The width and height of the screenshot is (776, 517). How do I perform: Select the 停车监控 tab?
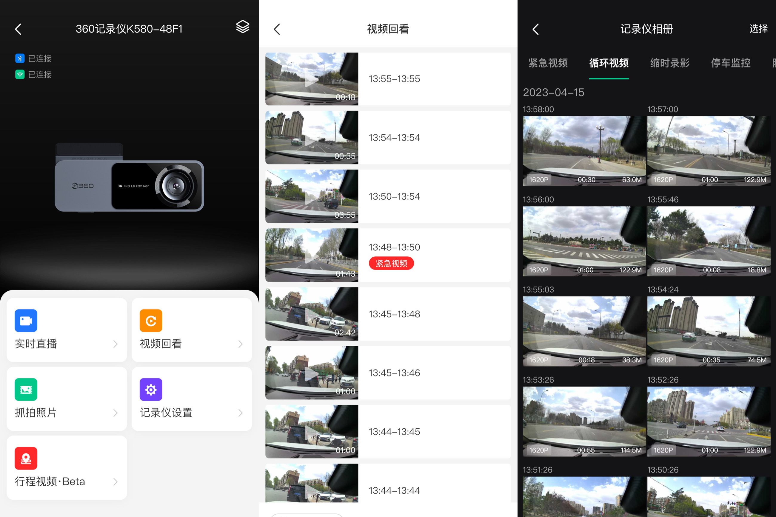click(731, 63)
